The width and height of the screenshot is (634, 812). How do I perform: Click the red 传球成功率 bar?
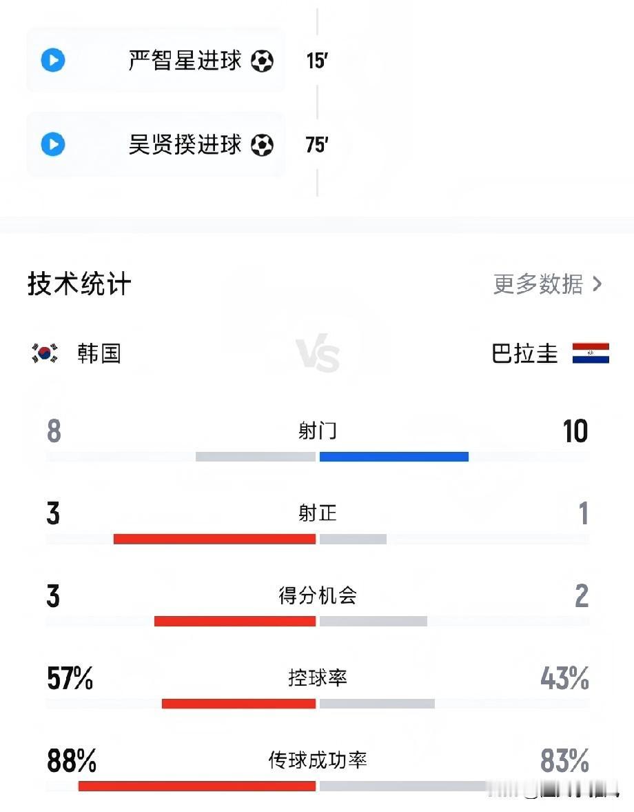[x=197, y=786]
